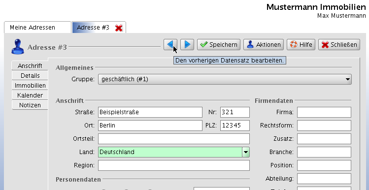Select the Notizen side tab
The image size is (369, 190).
30,105
